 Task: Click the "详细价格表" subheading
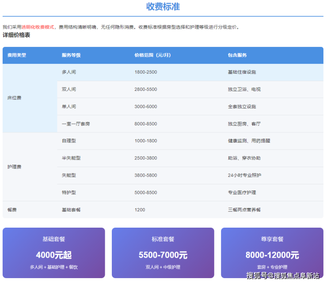tap(16, 35)
